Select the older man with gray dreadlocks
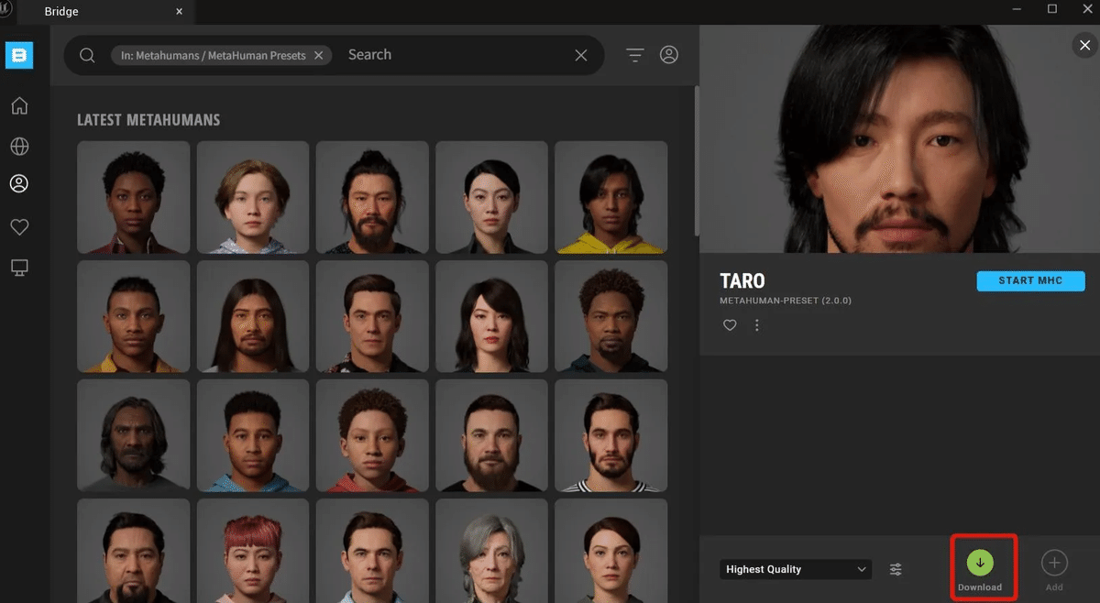The image size is (1100, 603). [x=134, y=436]
